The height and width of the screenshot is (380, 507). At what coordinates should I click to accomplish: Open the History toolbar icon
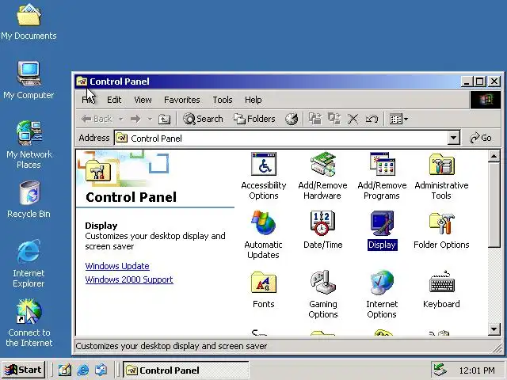[x=292, y=120]
